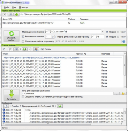Start the download with the Загрузить arrow button
Screen dimensions: 128x131
[11, 95]
